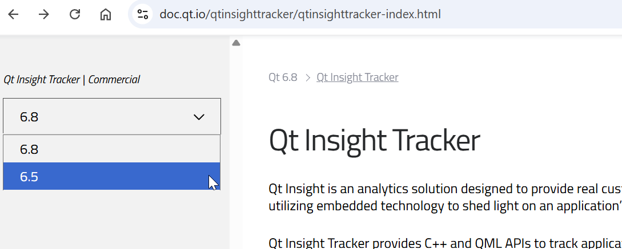The width and height of the screenshot is (622, 249).
Task: Go to the browser home page
Action: pos(106,14)
